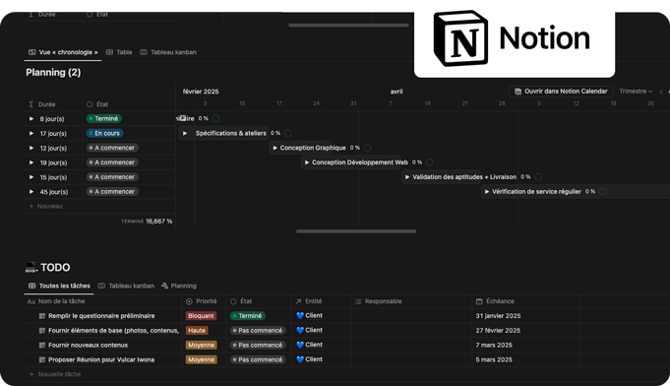Expand Validation des aptitudes + Livraison item
Viewport: 670px width, 386px height.
pos(407,177)
